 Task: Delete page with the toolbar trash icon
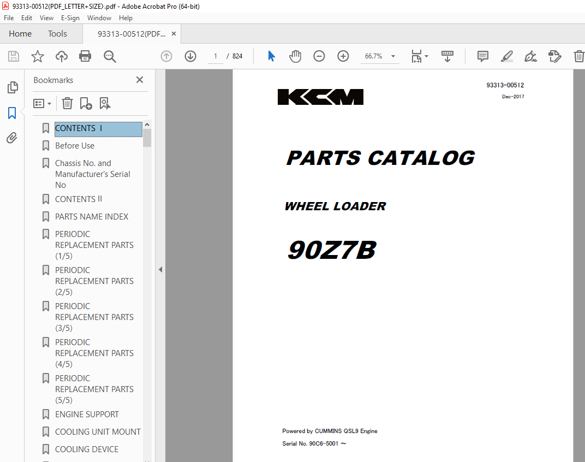pyautogui.click(x=578, y=56)
